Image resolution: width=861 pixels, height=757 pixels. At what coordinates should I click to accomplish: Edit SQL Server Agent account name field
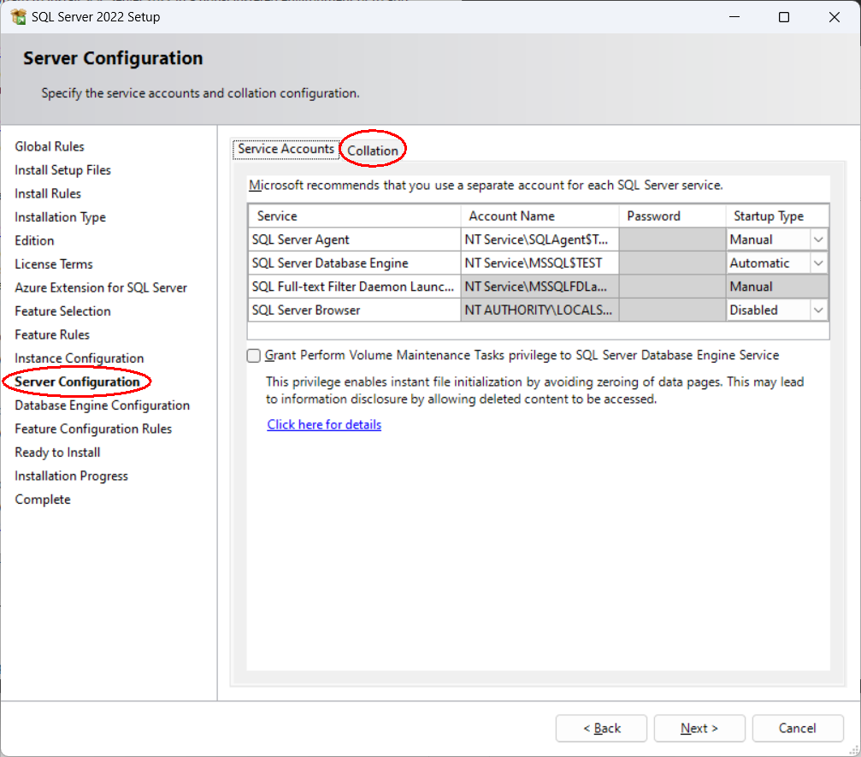click(x=539, y=240)
